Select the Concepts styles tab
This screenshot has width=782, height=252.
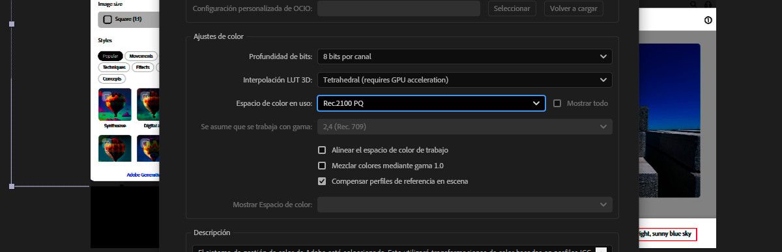pos(112,79)
